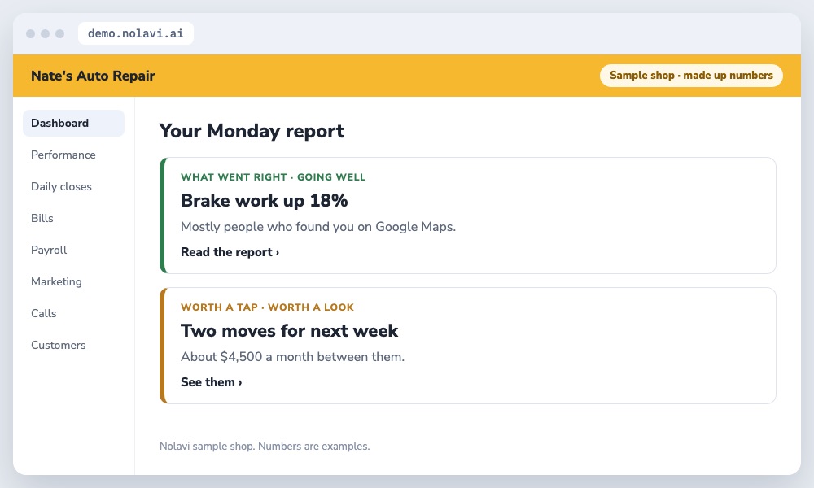The width and height of the screenshot is (814, 488).
Task: Click the See them link
Action: pyautogui.click(x=212, y=382)
